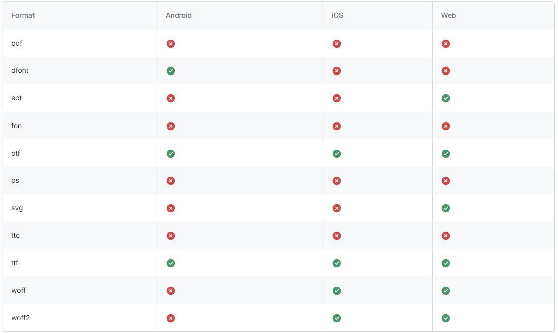Click the ps iOS red cross icon
Image resolution: width=558 pixels, height=333 pixels.
click(x=336, y=180)
